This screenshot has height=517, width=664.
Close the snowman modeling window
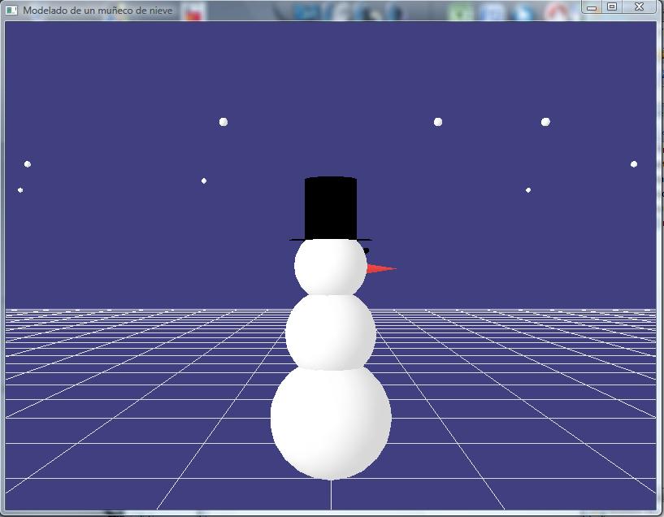pyautogui.click(x=639, y=7)
